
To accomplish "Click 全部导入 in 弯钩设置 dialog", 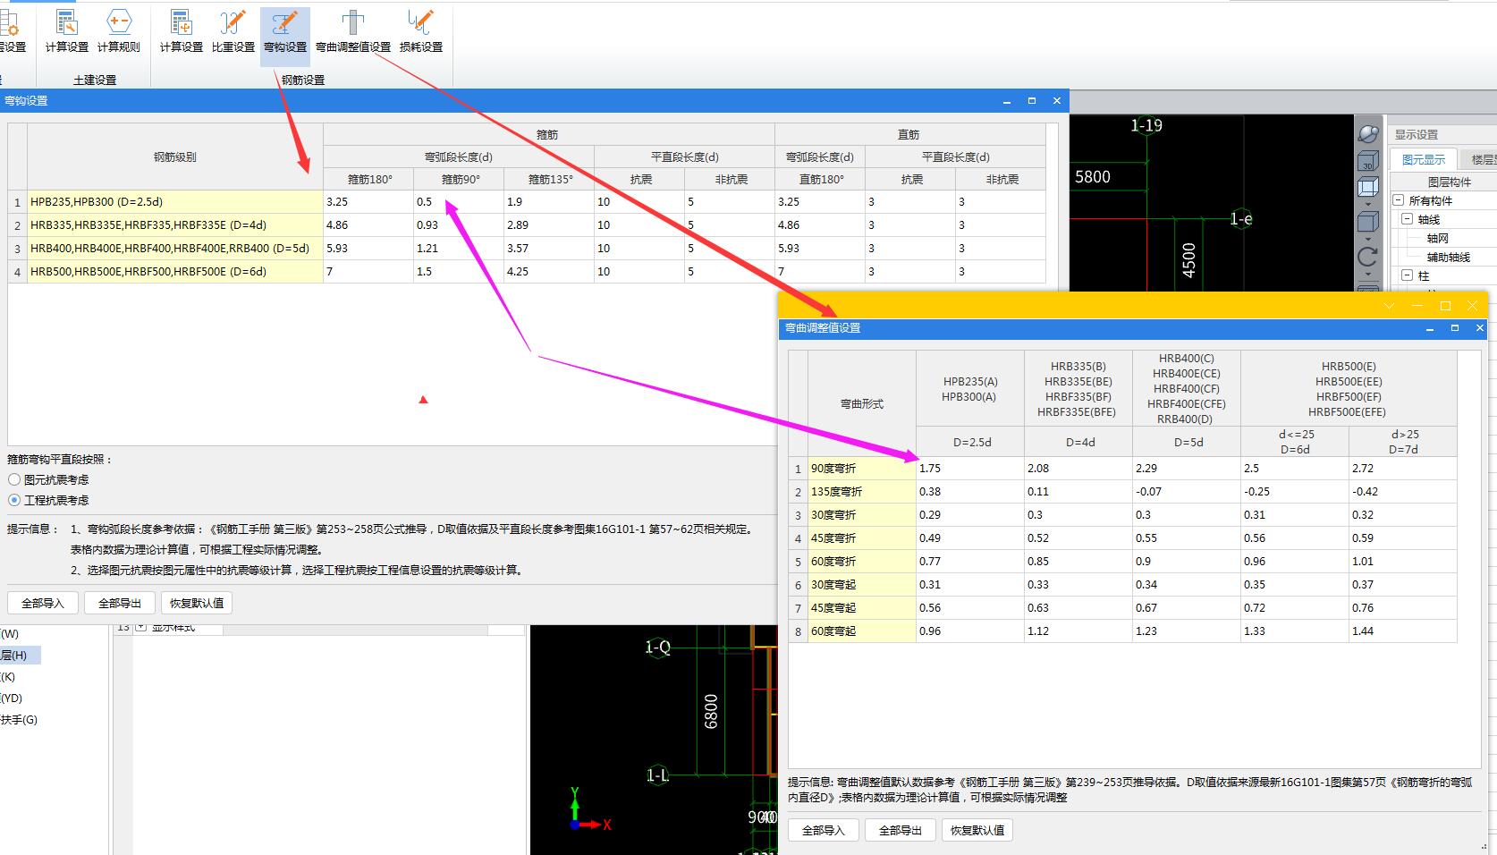I will pos(43,603).
